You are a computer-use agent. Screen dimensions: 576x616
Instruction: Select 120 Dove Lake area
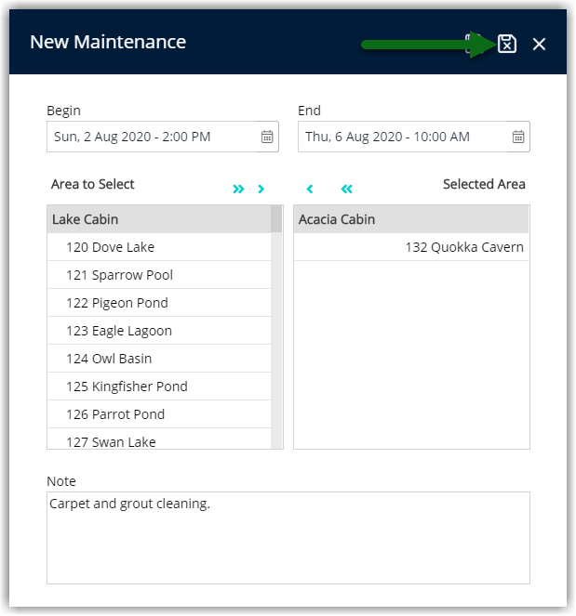pos(159,247)
